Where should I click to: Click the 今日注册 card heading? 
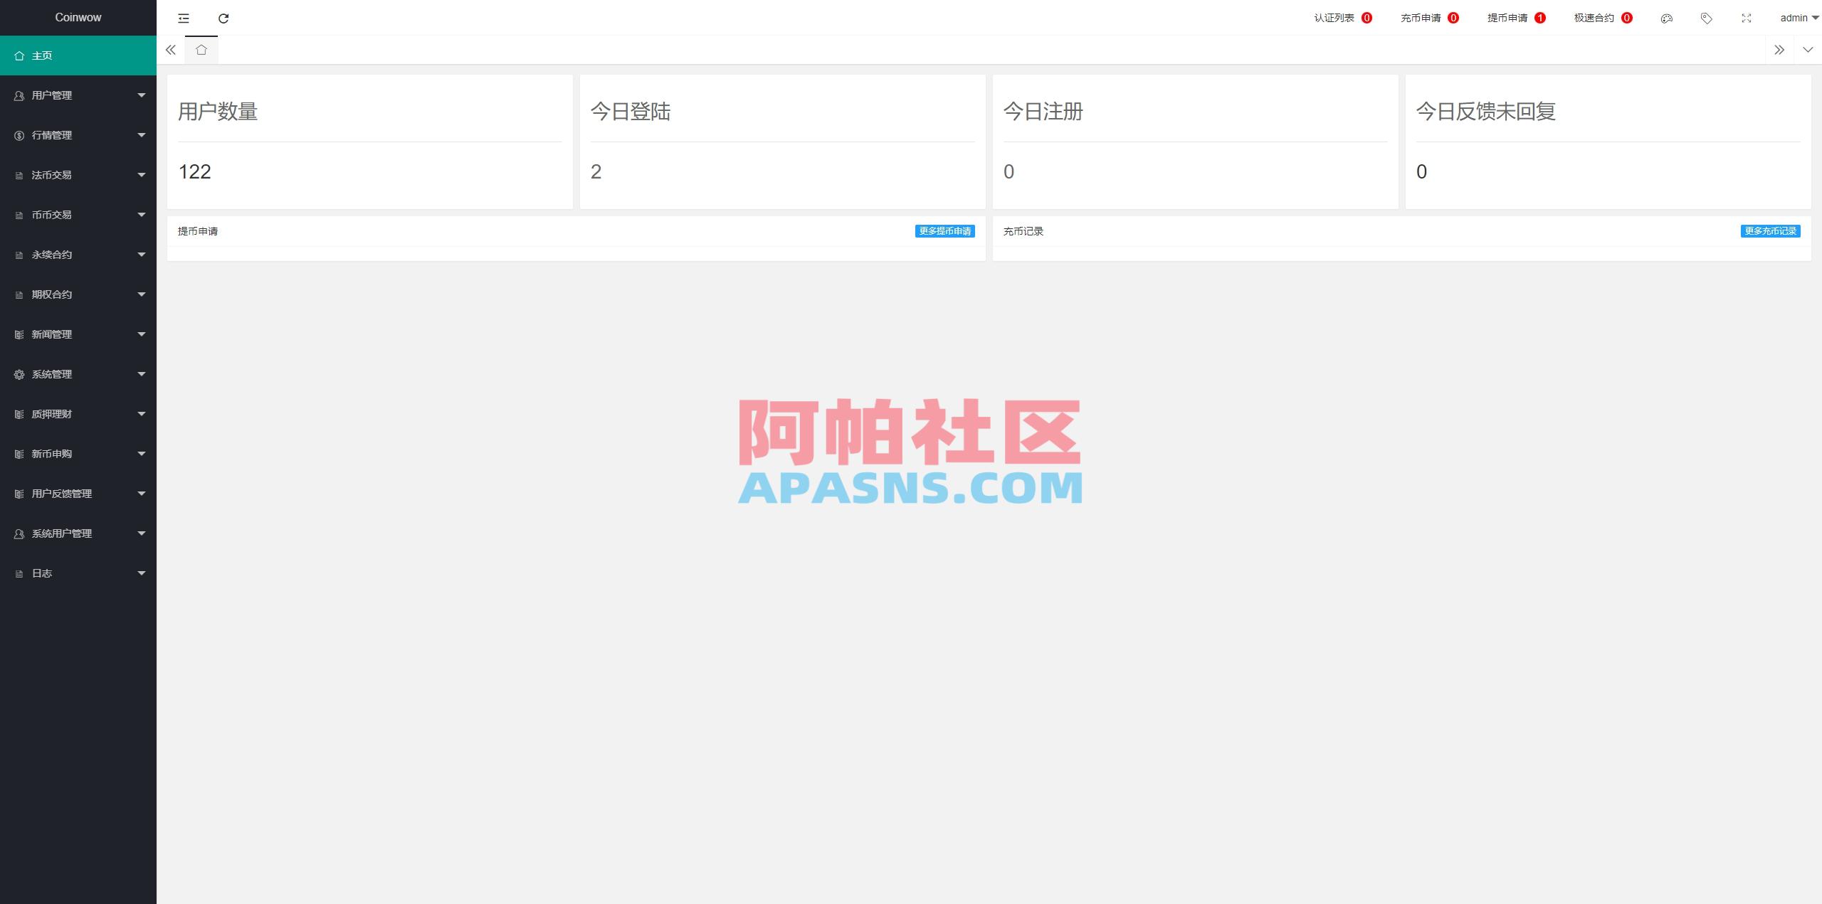(1043, 112)
